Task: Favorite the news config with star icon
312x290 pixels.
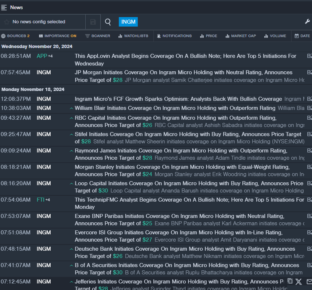Action: (6, 22)
